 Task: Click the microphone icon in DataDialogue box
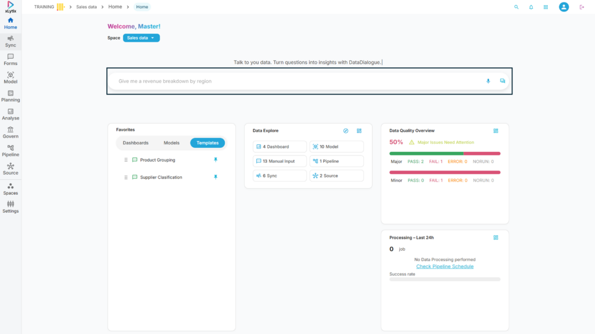tap(488, 81)
